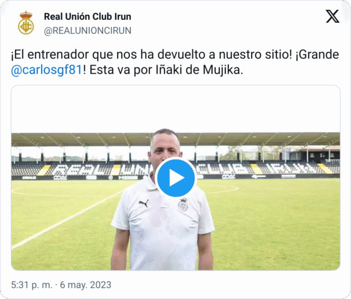Click the 5:31 p. m. timestamp
The height and width of the screenshot is (299, 351).
tap(32, 285)
